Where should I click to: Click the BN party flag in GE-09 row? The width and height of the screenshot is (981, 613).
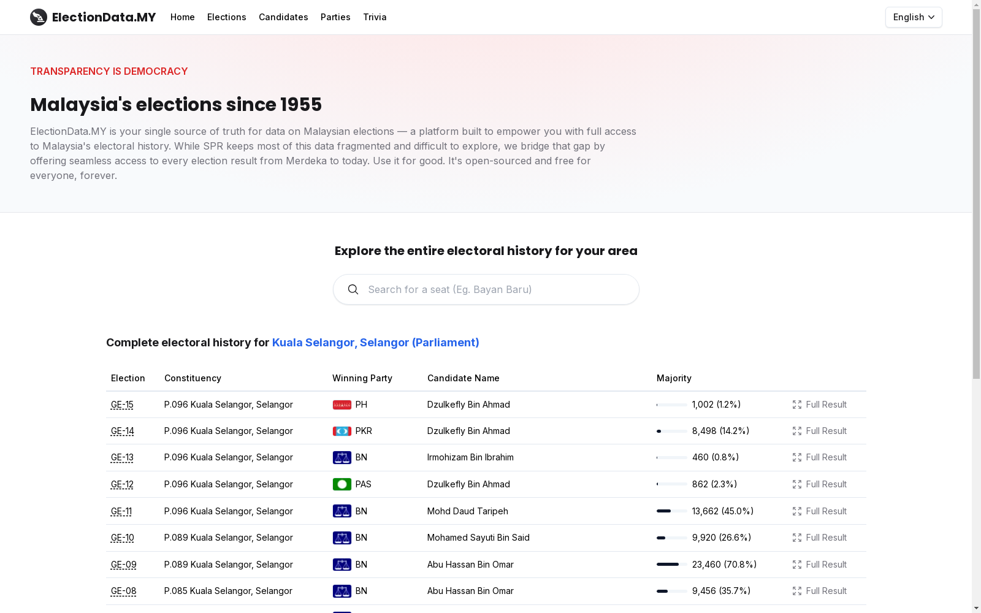(342, 565)
